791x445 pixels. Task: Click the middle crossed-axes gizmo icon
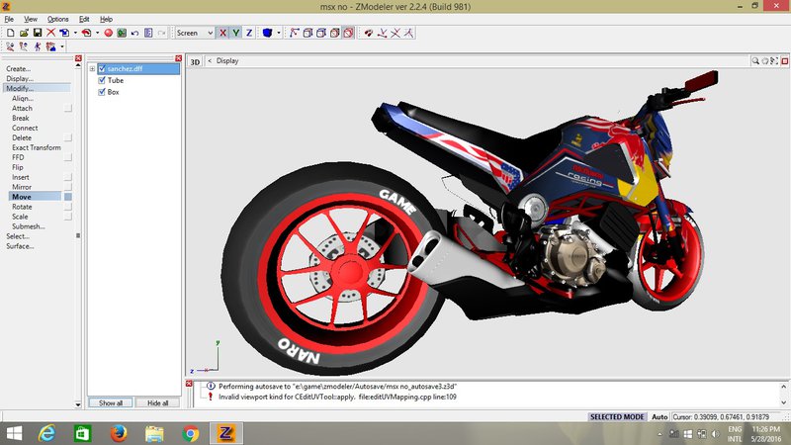point(395,33)
